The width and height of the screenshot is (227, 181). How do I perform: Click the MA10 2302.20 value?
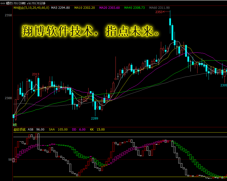coord(84,8)
